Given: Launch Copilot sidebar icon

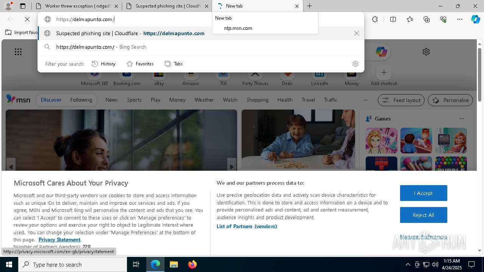Looking at the screenshot, I should [476, 19].
